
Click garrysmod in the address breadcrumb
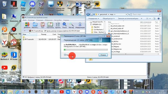pyautogui.click(x=103, y=14)
